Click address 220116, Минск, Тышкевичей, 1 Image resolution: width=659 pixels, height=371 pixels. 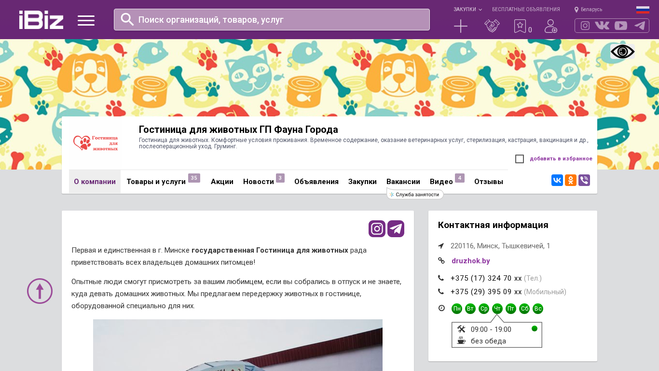click(x=500, y=246)
